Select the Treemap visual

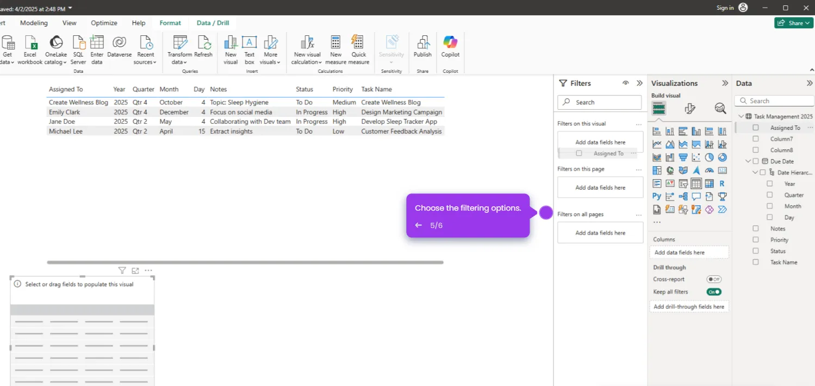pos(657,170)
